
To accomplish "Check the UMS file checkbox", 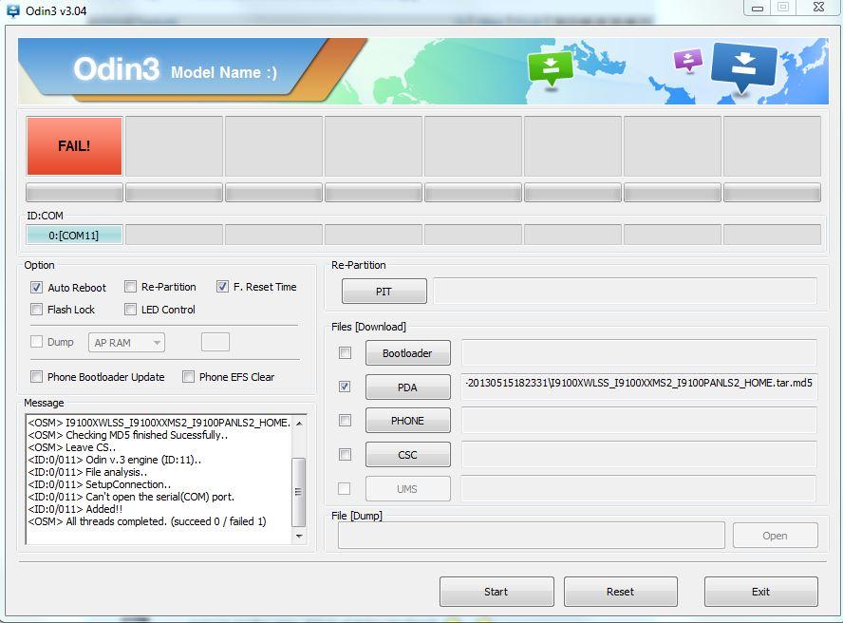I will coord(344,488).
